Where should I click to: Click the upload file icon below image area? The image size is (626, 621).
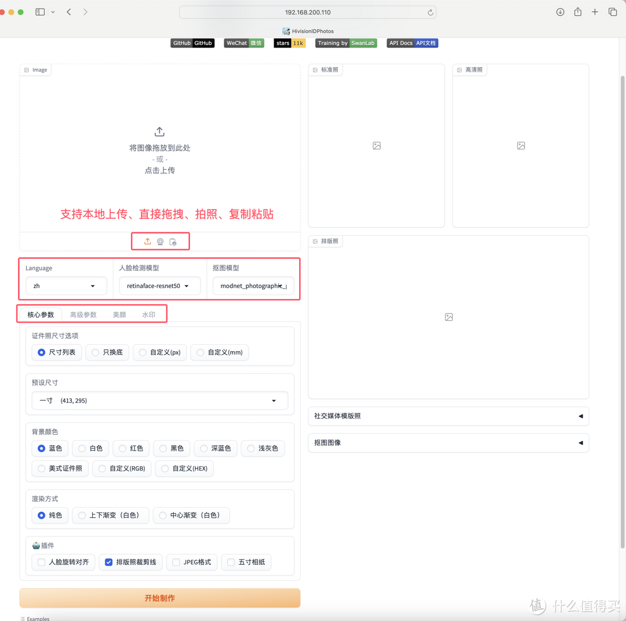[x=148, y=242]
